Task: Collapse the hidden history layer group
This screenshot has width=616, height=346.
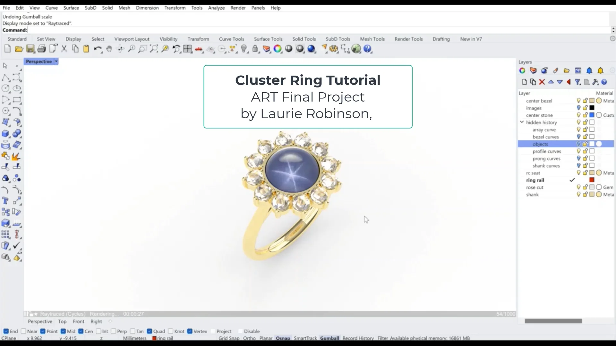Action: point(522,122)
